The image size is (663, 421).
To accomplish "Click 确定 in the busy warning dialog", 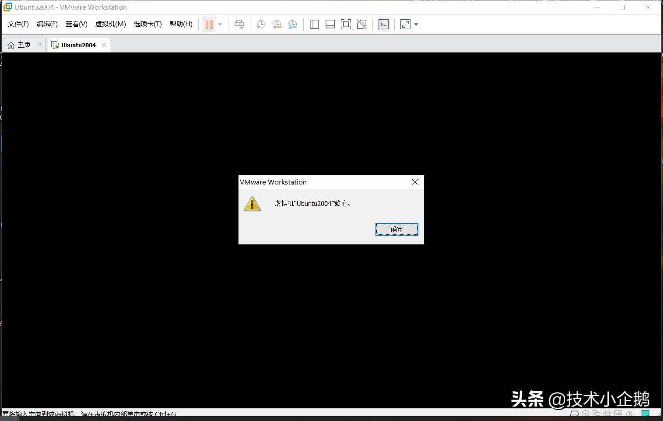I will pos(397,230).
